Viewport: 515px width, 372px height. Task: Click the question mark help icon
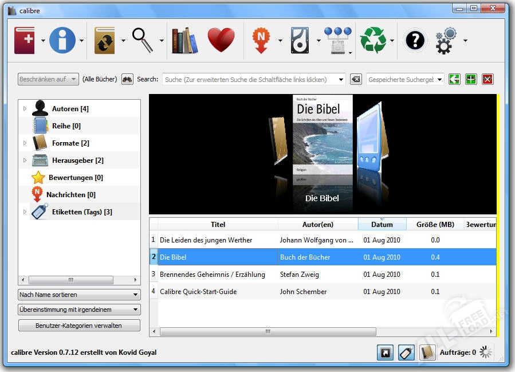pyautogui.click(x=415, y=41)
